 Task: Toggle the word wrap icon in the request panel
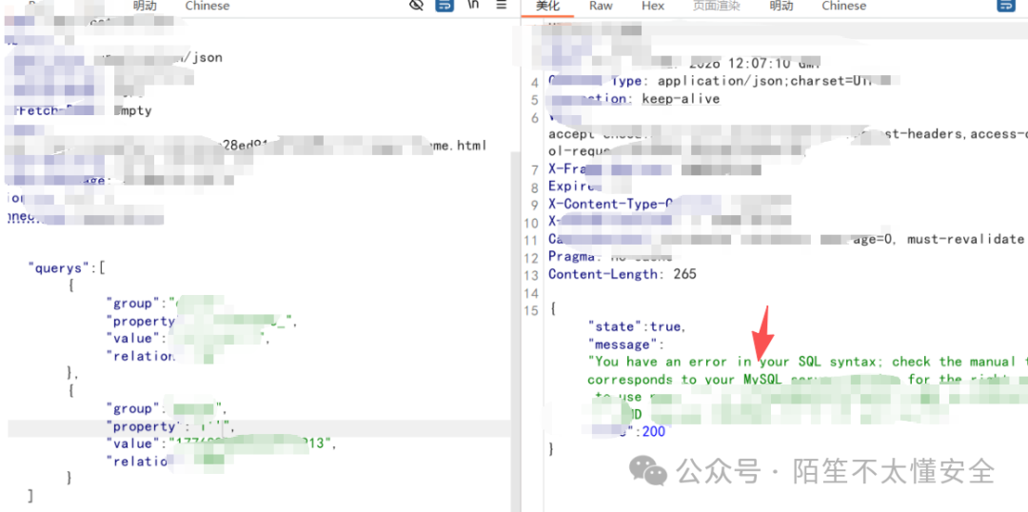click(445, 6)
